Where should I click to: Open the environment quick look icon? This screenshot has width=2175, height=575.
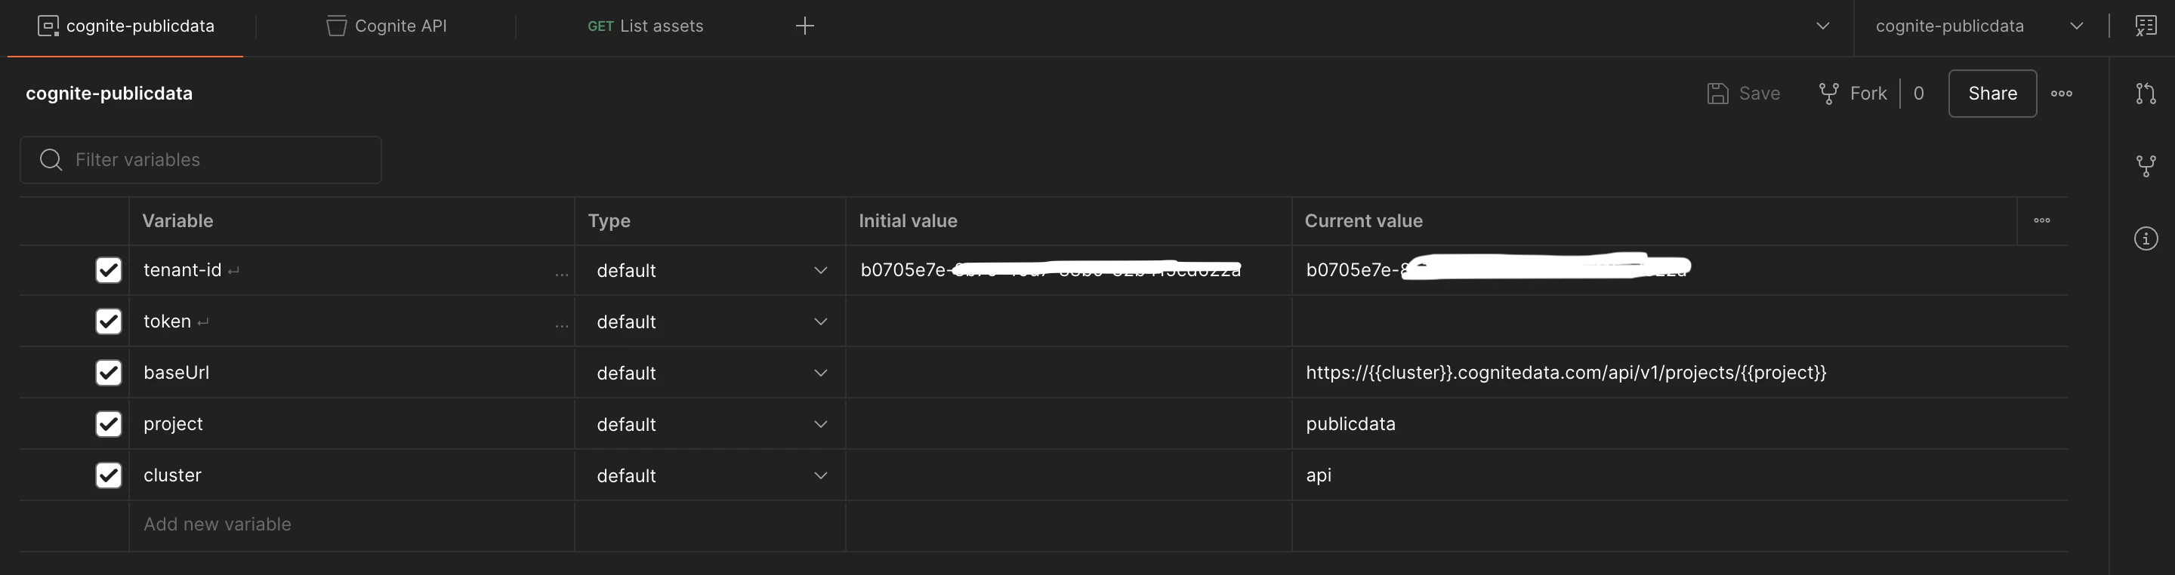coord(2146,26)
